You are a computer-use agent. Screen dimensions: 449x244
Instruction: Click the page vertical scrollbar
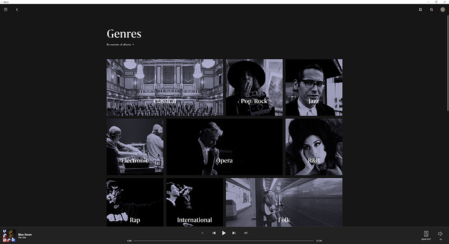(x=447, y=63)
